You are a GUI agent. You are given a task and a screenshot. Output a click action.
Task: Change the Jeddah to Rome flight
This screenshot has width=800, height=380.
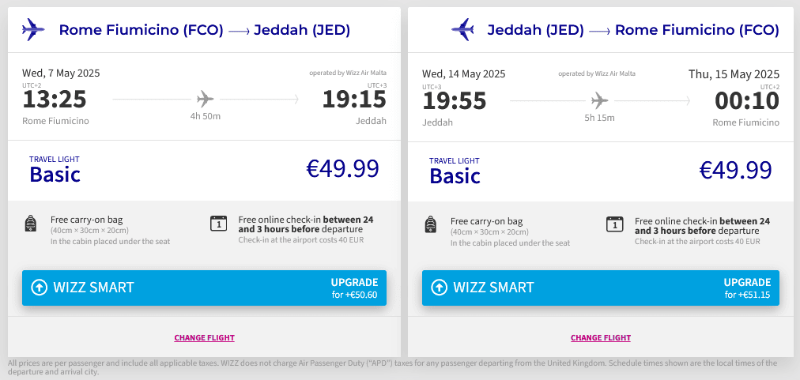tap(601, 338)
